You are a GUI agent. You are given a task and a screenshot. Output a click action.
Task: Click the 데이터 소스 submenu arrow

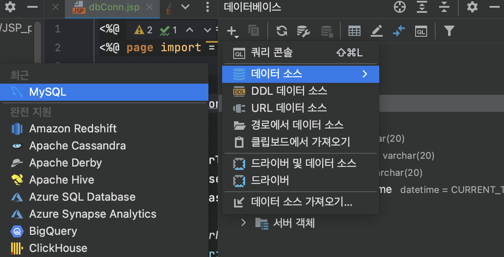click(x=365, y=74)
